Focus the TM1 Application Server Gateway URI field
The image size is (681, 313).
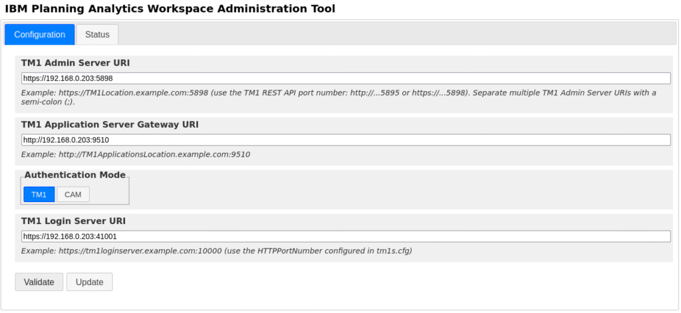pyautogui.click(x=346, y=140)
